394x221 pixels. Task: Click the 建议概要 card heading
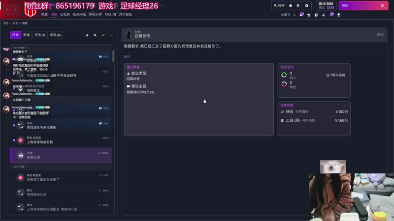tap(133, 67)
